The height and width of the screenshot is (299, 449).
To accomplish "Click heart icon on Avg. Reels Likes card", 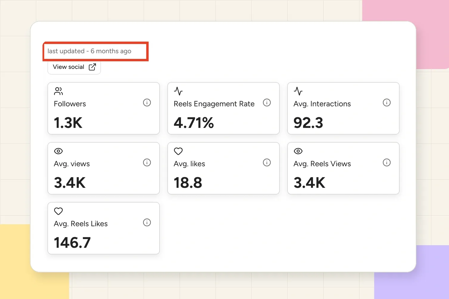I will [58, 211].
